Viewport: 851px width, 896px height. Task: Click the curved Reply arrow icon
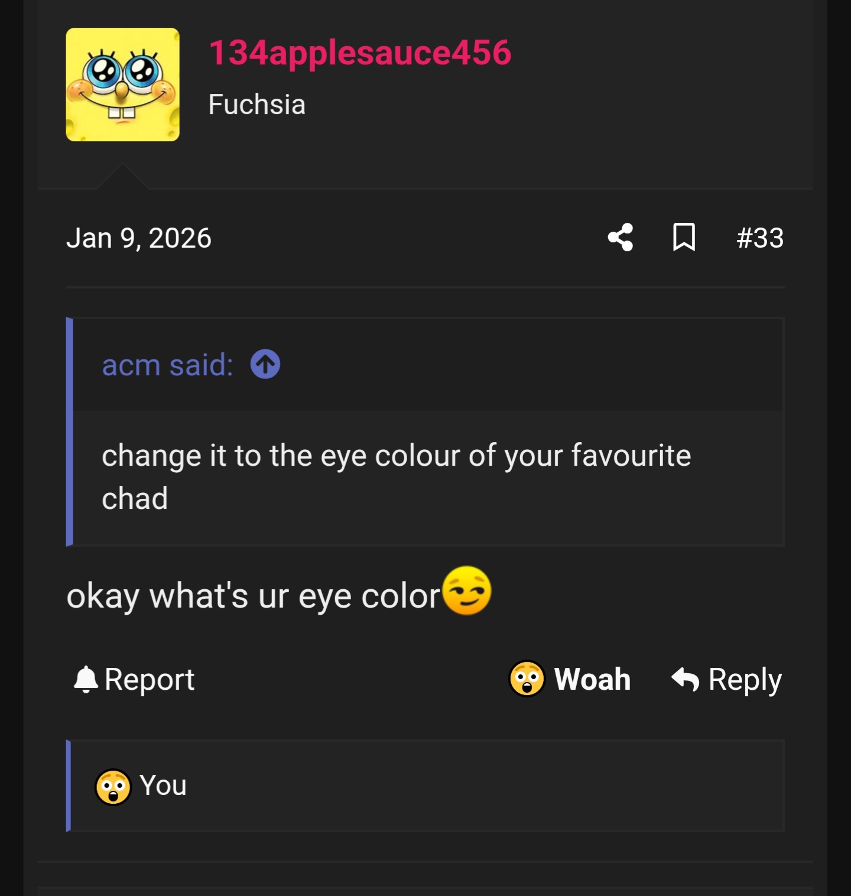pyautogui.click(x=686, y=679)
